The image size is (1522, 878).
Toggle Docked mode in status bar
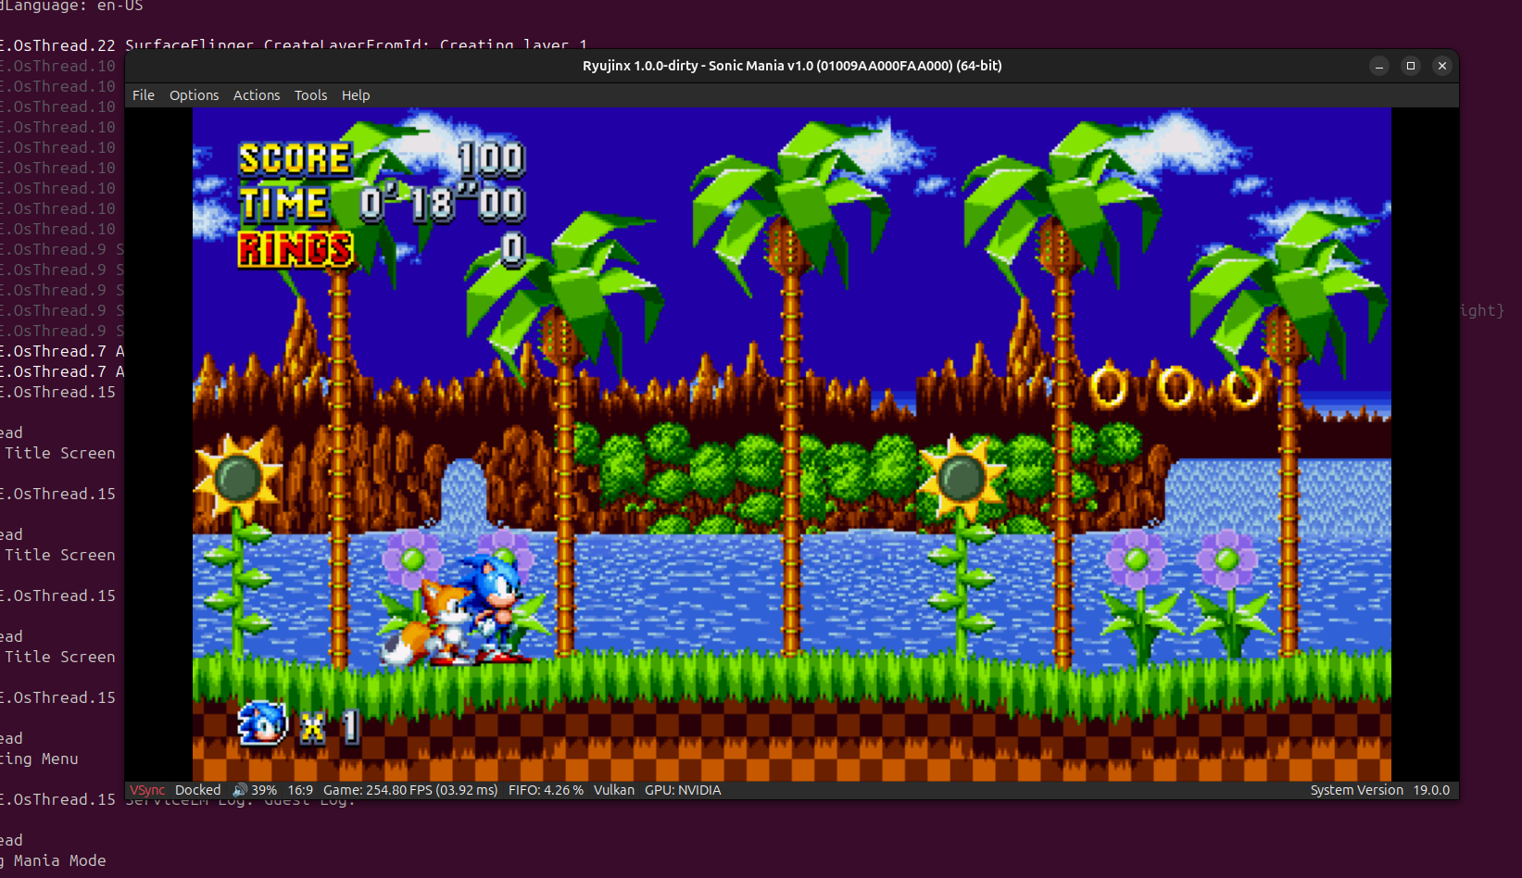point(197,790)
